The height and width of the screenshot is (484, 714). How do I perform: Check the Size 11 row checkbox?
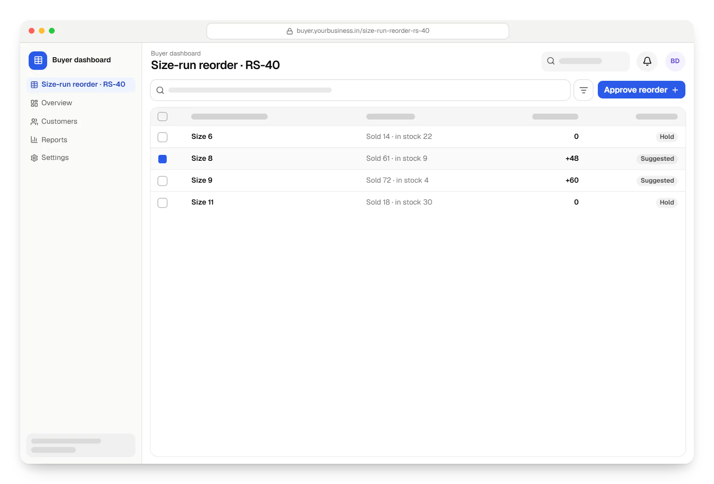163,203
